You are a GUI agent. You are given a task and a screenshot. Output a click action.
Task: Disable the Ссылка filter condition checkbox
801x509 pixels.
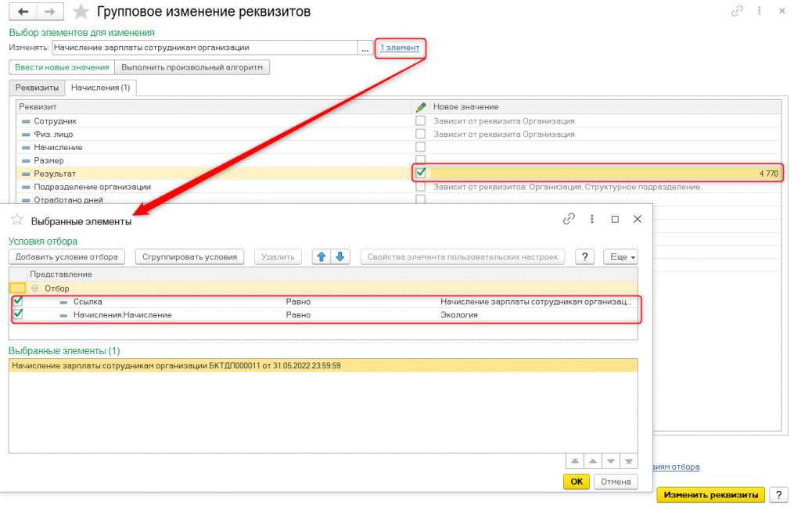pos(18,301)
